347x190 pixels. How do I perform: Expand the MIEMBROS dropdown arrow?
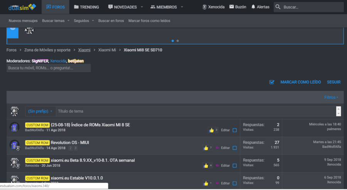pos(182,7)
